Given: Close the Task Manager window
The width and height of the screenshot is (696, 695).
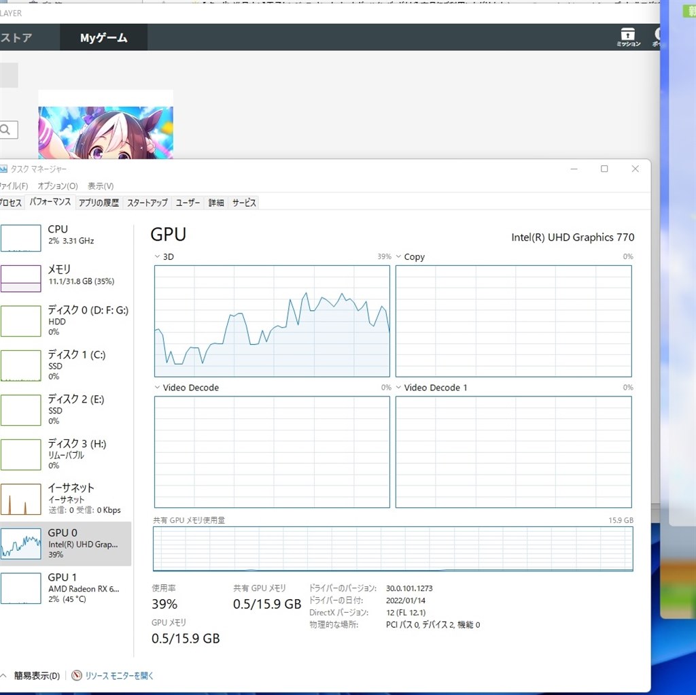Looking at the screenshot, I should (636, 169).
